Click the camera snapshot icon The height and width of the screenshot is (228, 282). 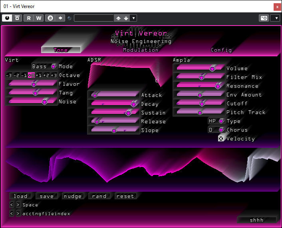[264, 18]
